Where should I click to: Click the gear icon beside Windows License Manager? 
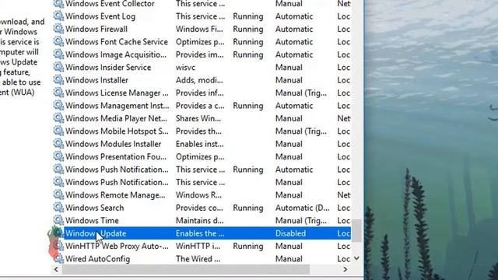[58, 93]
